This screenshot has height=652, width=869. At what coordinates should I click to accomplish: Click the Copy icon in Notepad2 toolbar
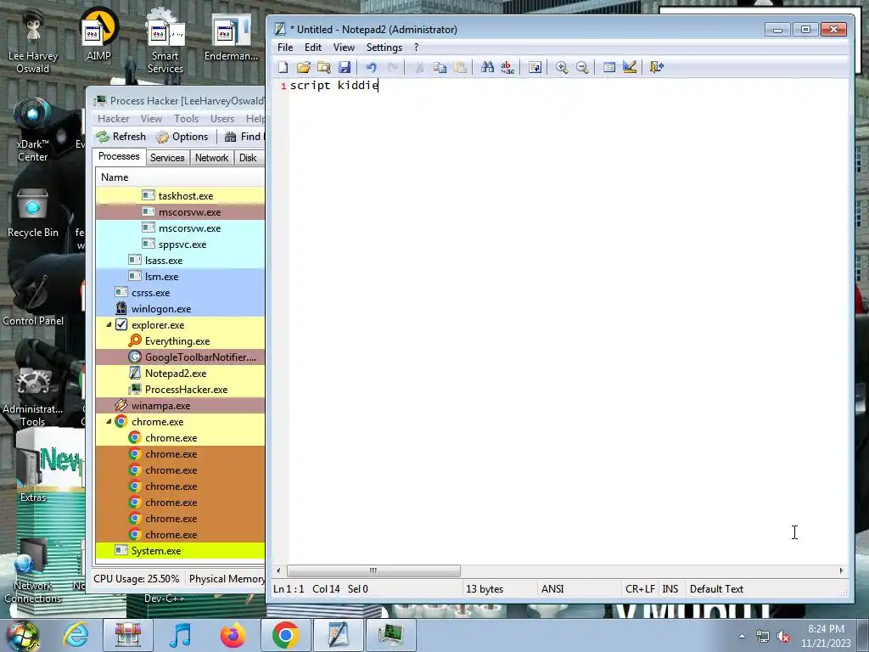point(440,67)
